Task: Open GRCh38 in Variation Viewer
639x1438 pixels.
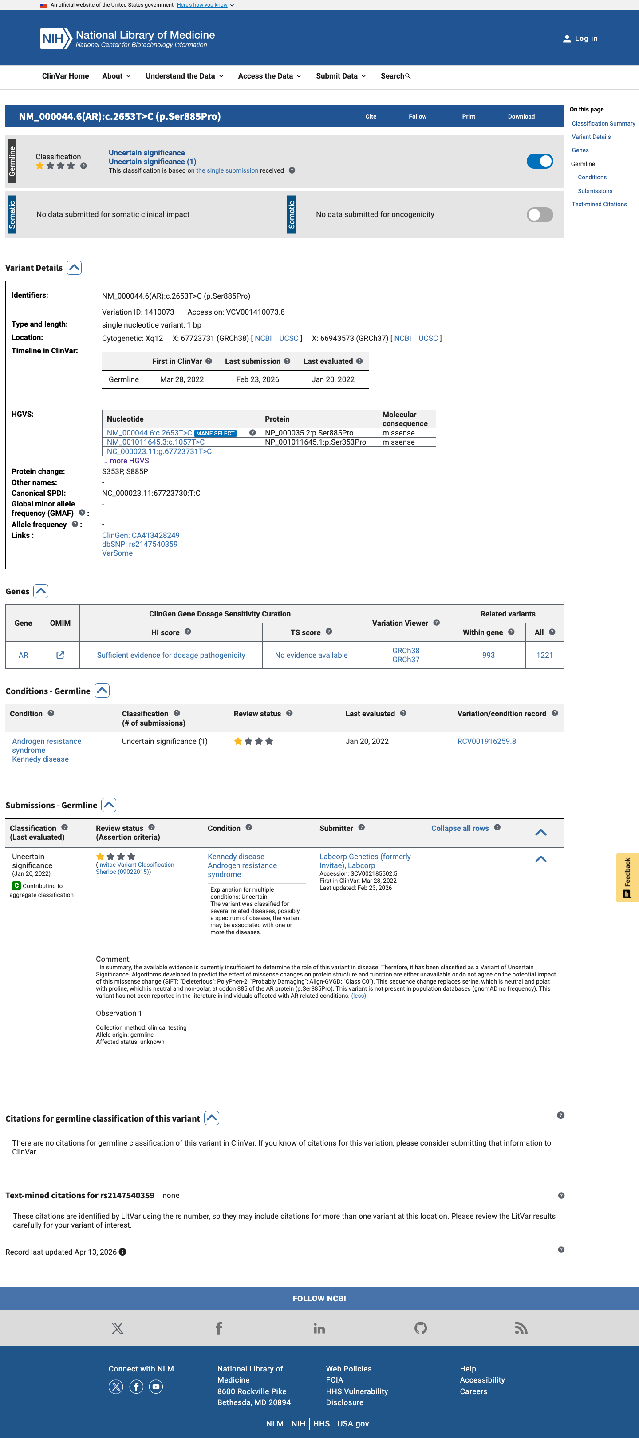Action: [406, 650]
